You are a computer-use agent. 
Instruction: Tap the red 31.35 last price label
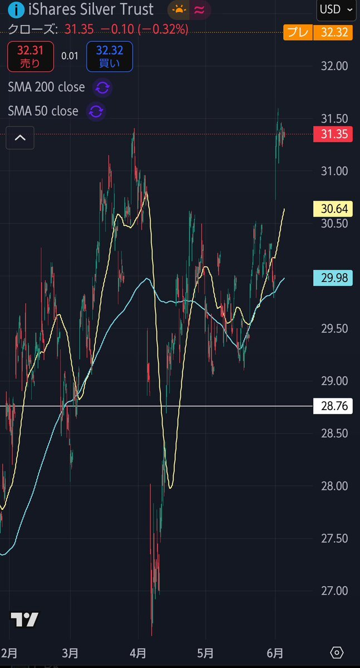pos(332,134)
